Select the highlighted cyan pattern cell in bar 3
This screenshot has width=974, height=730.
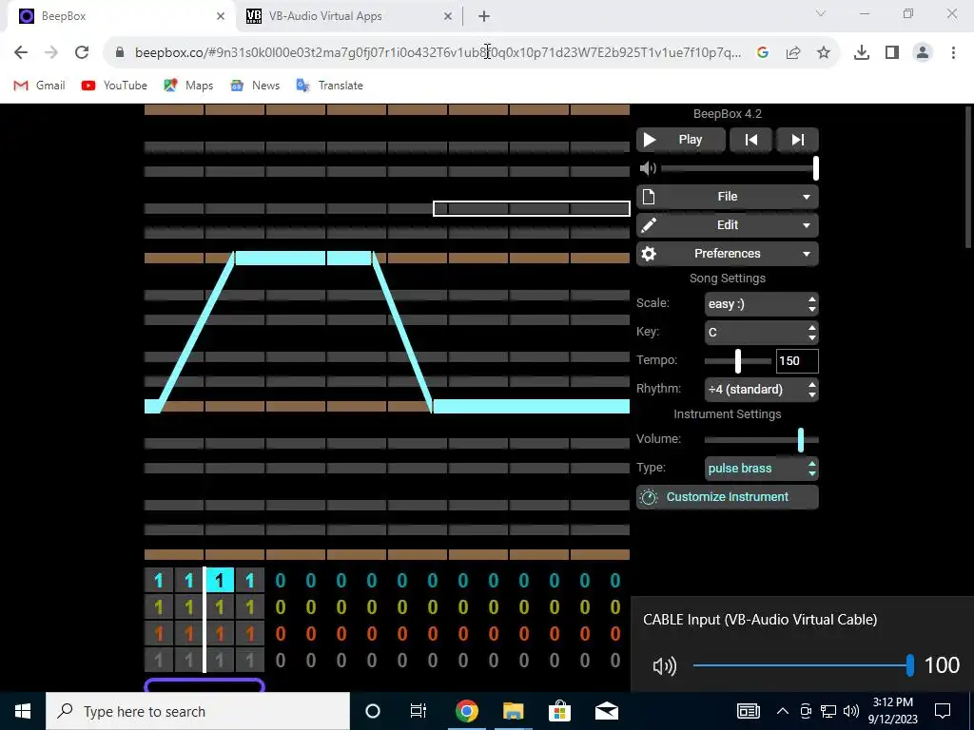(220, 581)
